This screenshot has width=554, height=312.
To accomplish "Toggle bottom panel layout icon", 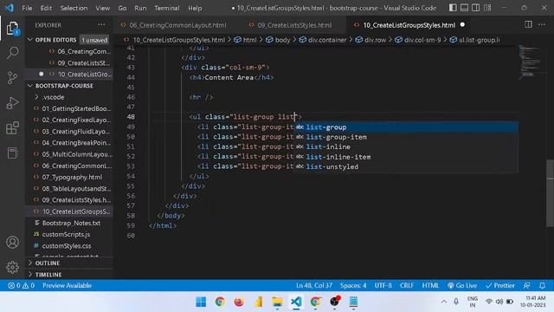I will pos(464,8).
